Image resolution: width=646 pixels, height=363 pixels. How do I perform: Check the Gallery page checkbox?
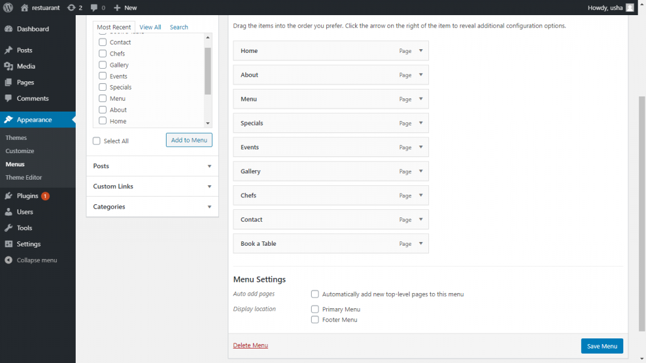pos(103,65)
